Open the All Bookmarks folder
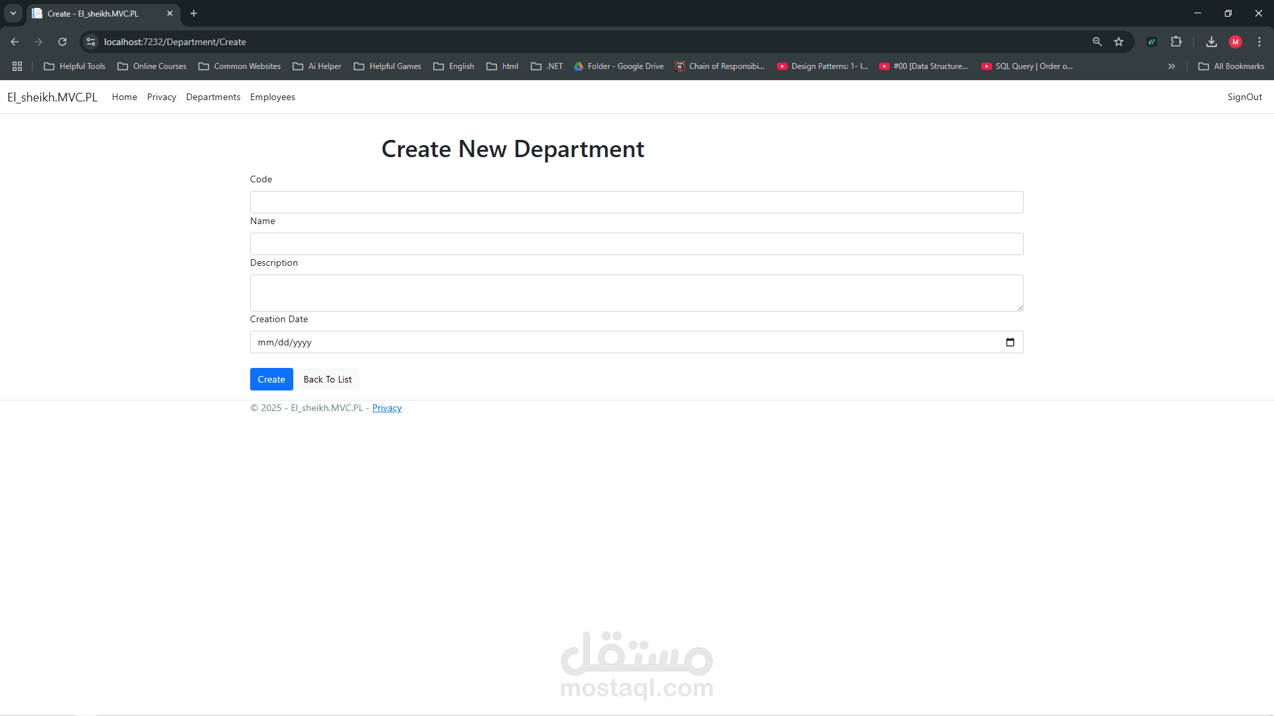The image size is (1274, 716). pyautogui.click(x=1232, y=66)
